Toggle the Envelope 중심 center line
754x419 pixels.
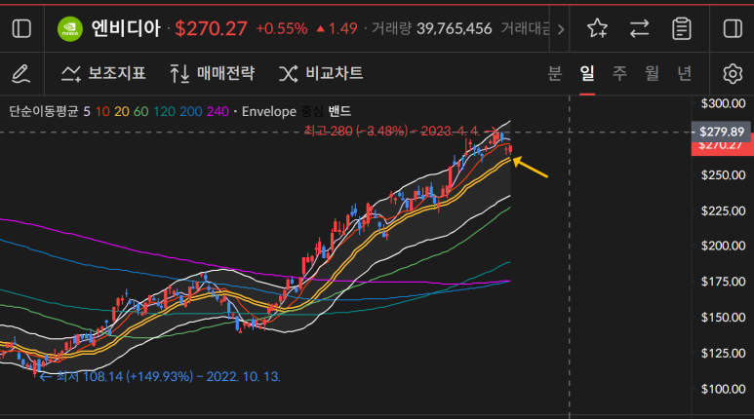pyautogui.click(x=312, y=111)
